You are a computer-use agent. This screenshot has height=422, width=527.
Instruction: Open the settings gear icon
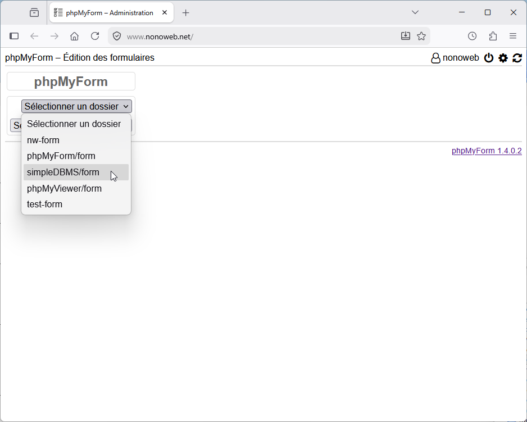pyautogui.click(x=503, y=58)
